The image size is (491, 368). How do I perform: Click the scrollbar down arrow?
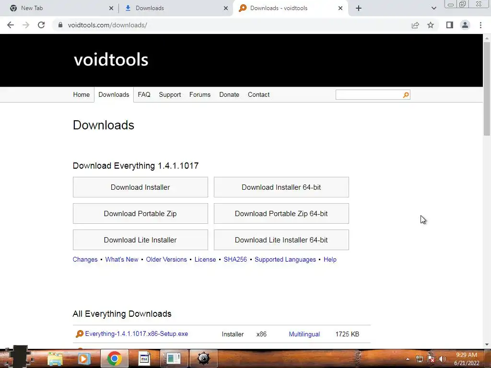(x=487, y=345)
